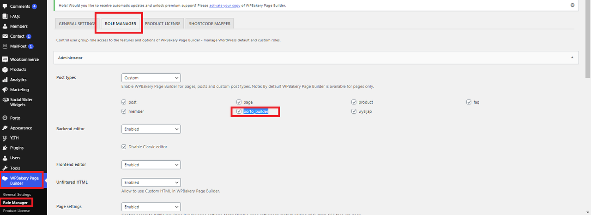Click the page vertical scrollbar
Screen dimensions: 591x215
[587, 115]
